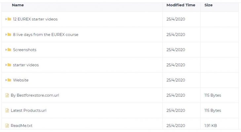
Task: Click the starter videos folder icon
Action: (9, 65)
